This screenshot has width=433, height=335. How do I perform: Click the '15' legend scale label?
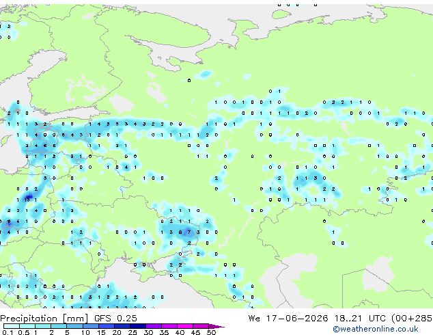click(x=101, y=332)
